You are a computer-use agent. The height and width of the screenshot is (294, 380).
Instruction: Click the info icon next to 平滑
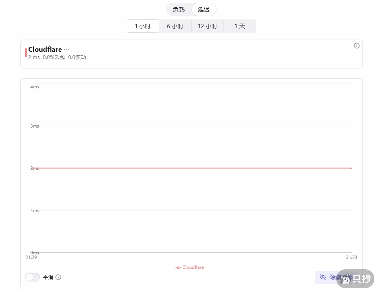(58, 277)
